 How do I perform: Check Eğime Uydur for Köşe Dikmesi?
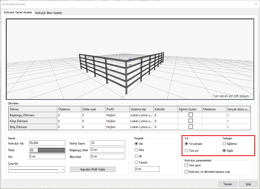(x=191, y=121)
